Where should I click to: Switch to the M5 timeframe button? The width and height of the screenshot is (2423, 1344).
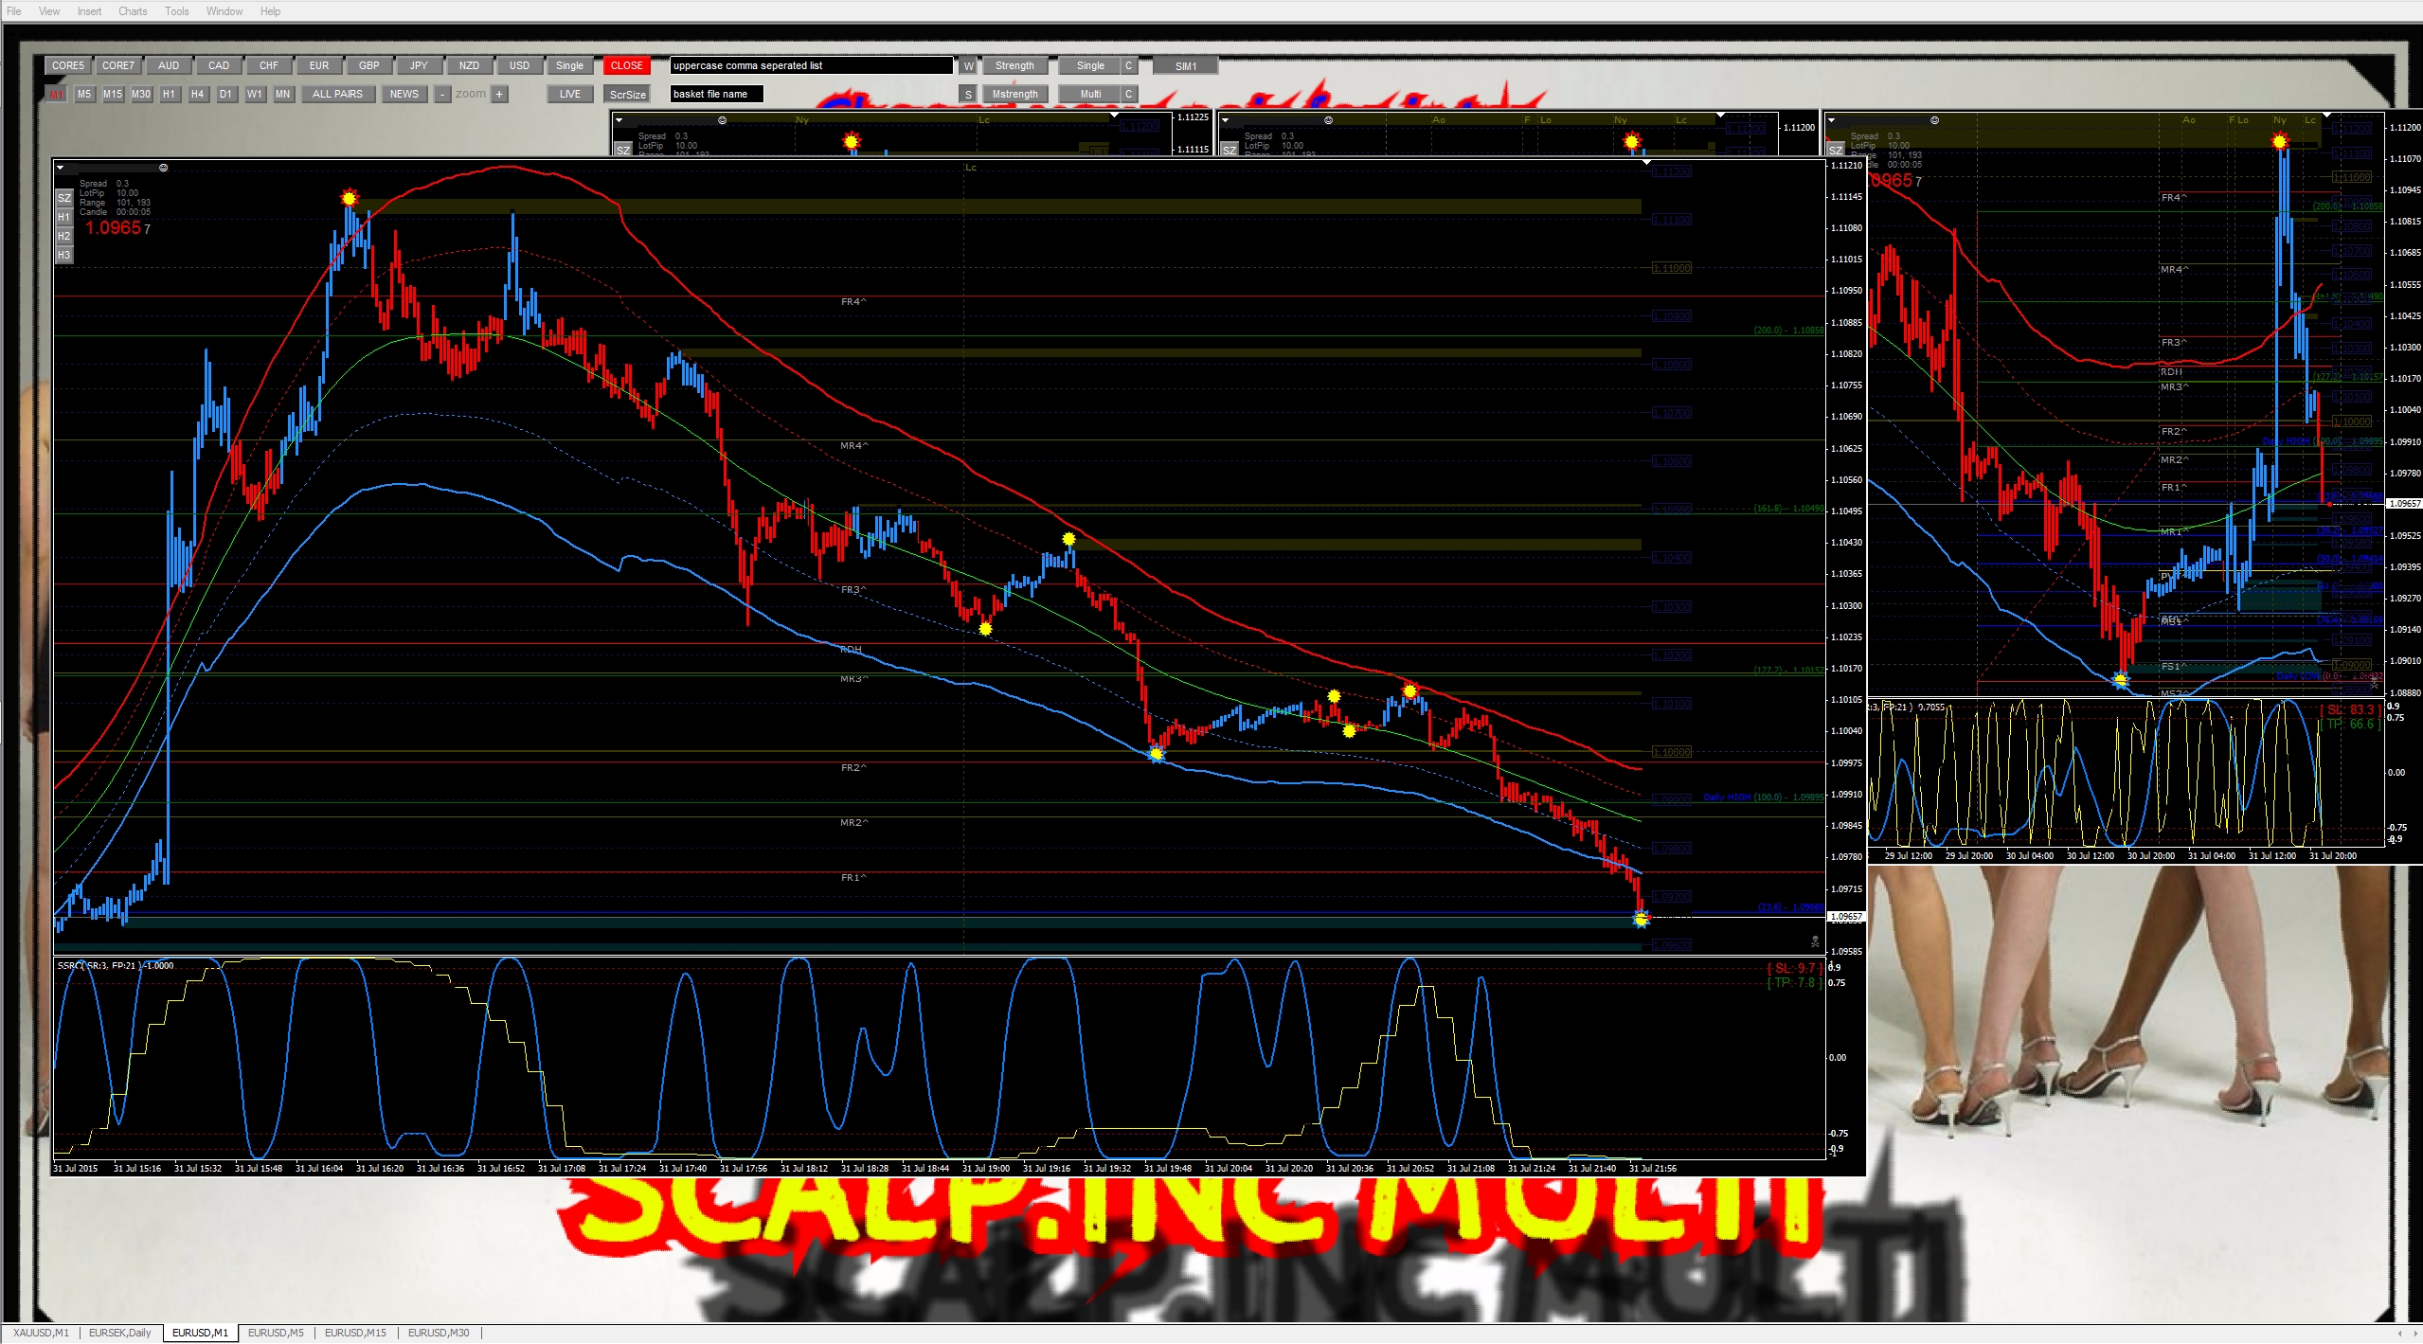84,94
